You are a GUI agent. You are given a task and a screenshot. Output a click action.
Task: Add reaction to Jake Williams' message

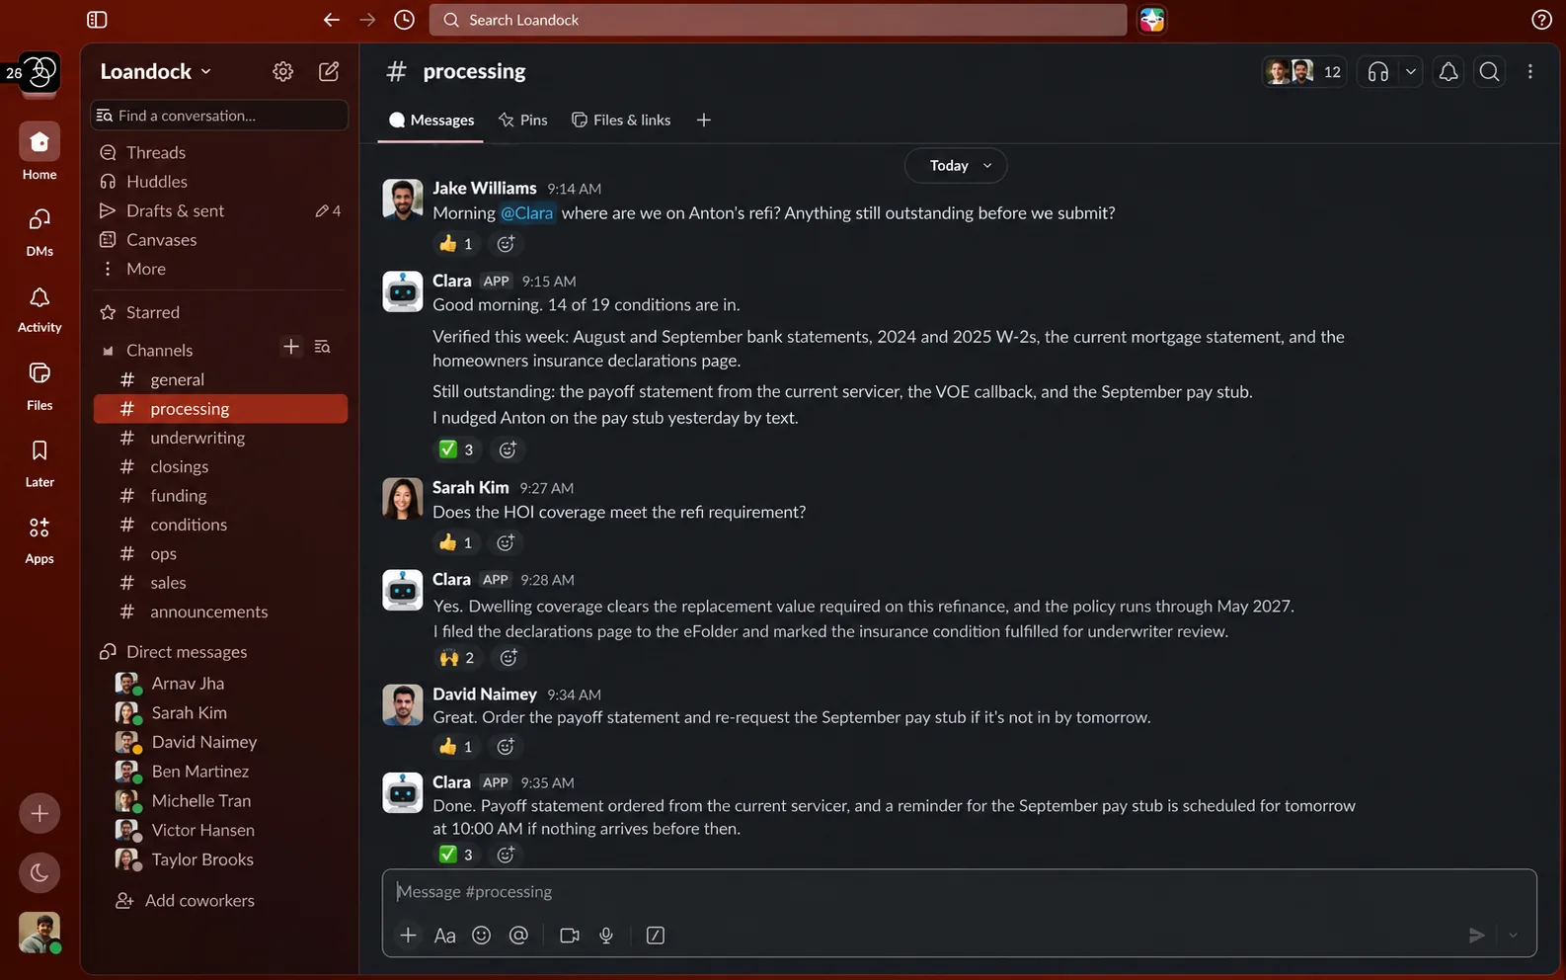click(506, 244)
